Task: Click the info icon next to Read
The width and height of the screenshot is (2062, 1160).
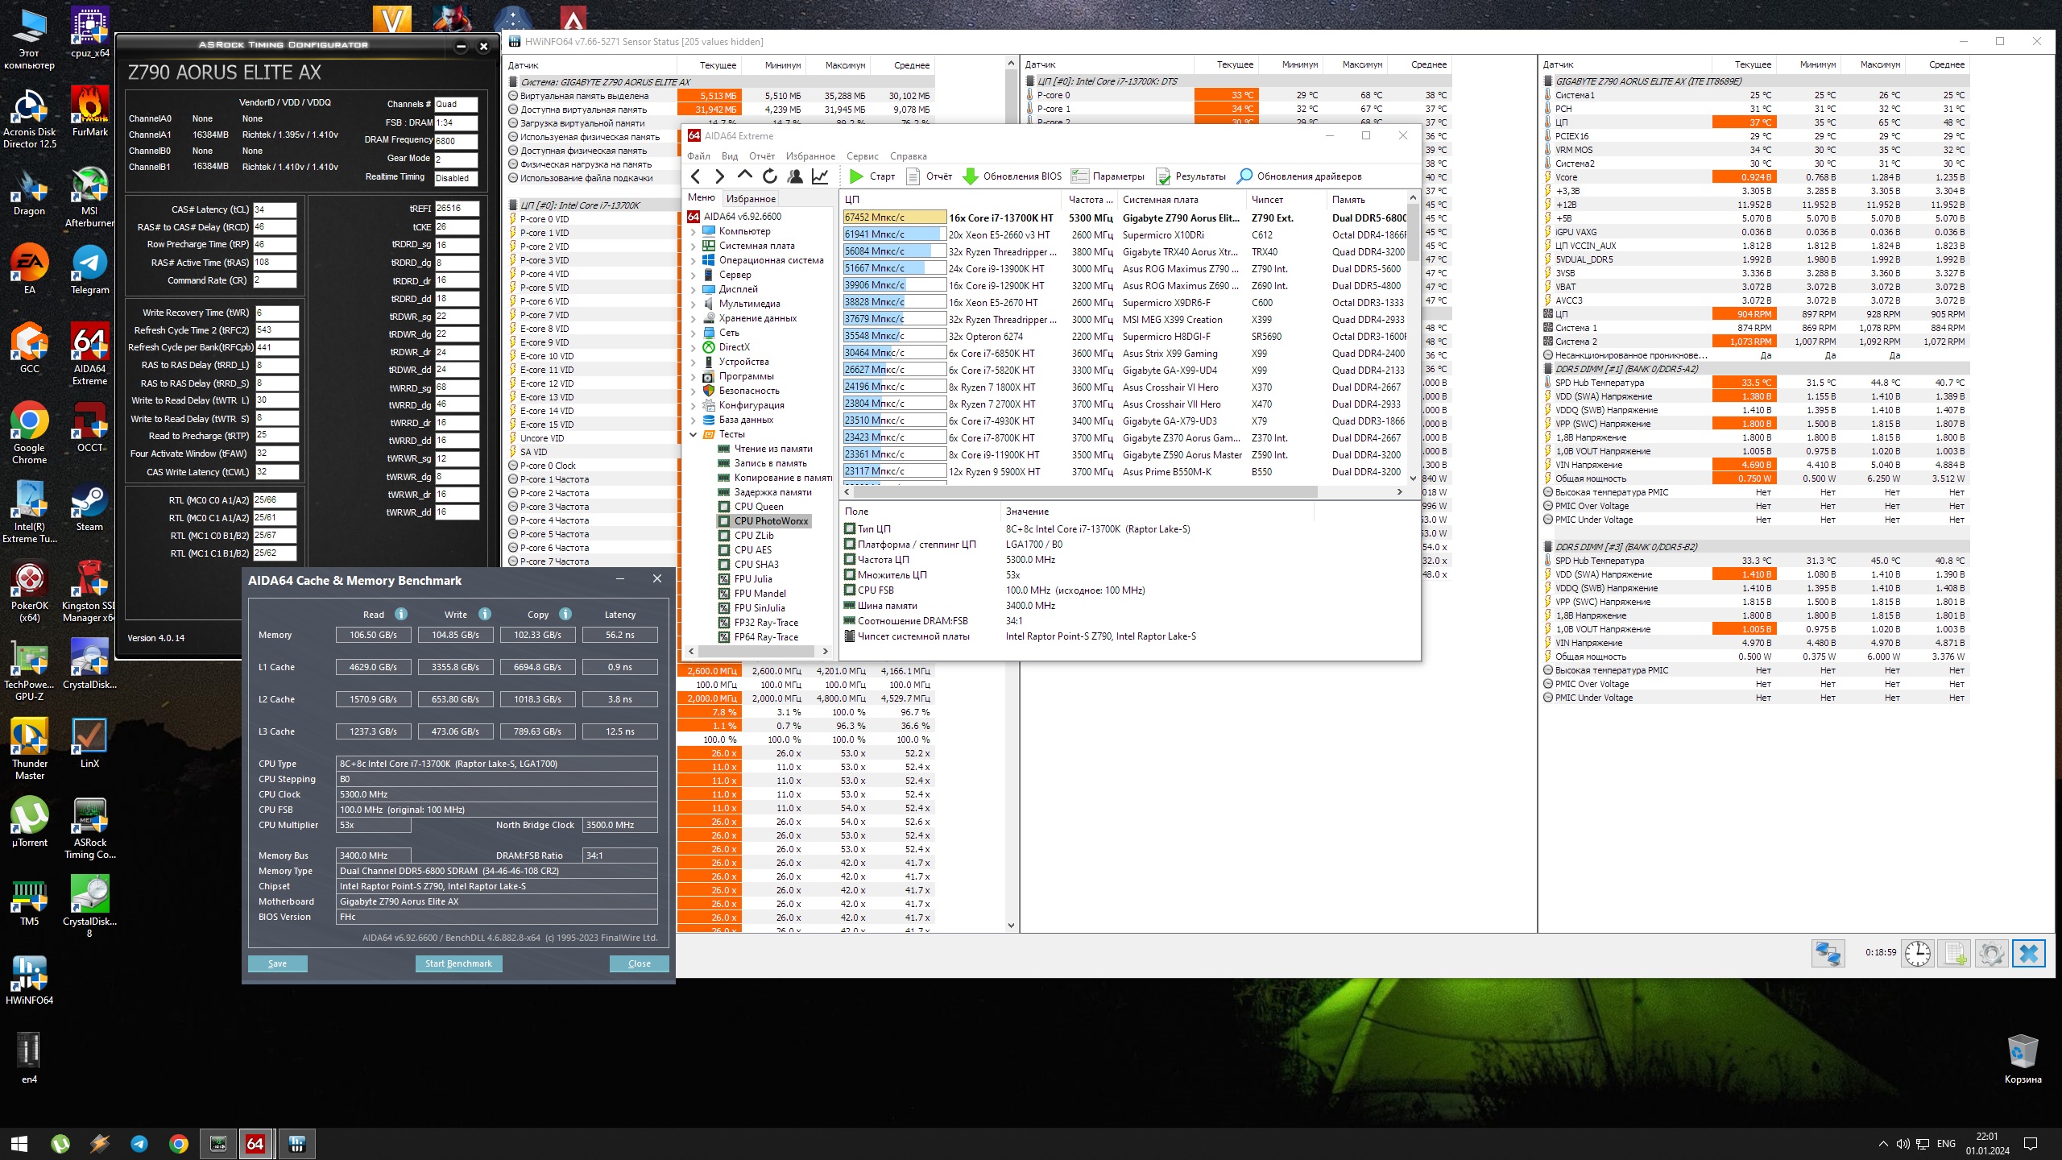Action: point(401,614)
